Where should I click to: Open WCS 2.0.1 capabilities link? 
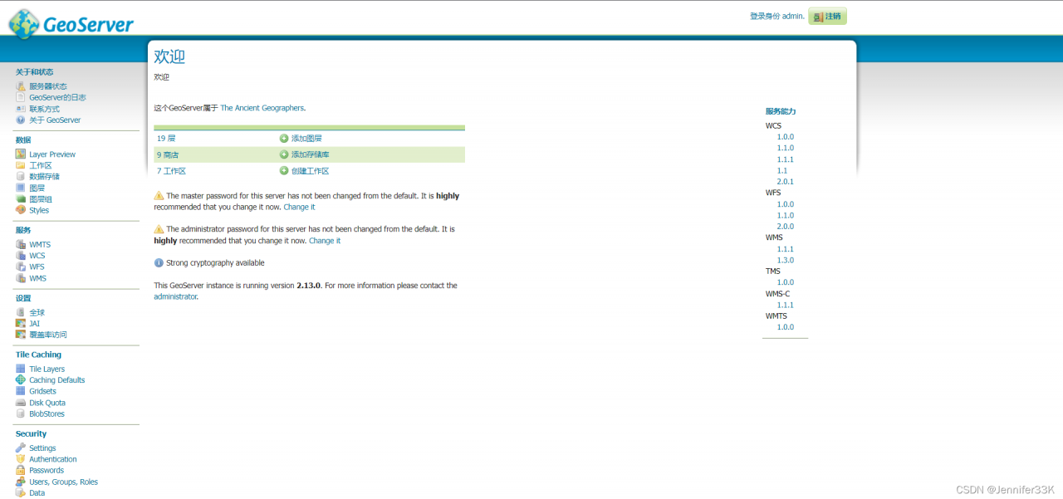[786, 182]
